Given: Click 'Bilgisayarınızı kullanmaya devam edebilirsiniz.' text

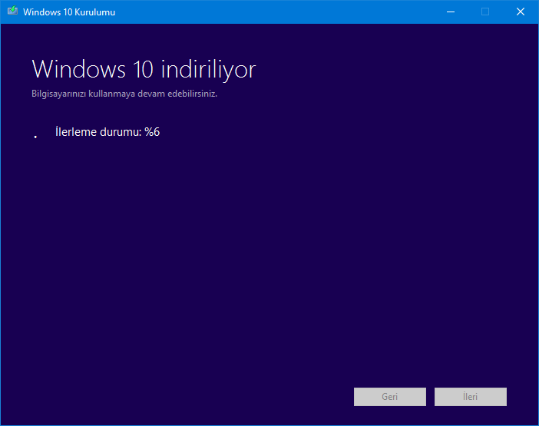Looking at the screenshot, I should pyautogui.click(x=124, y=94).
